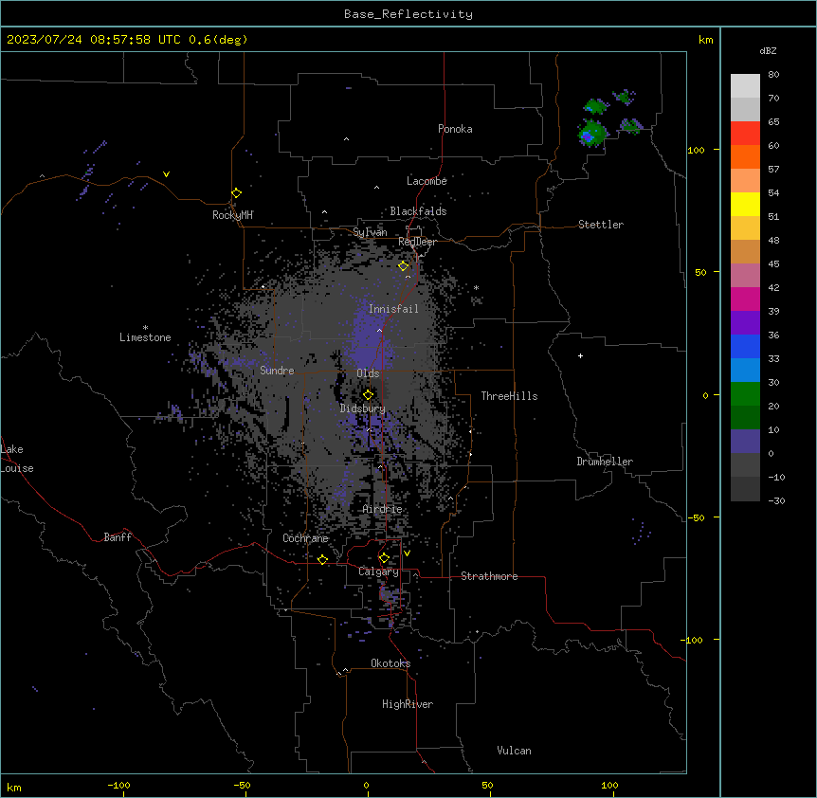Screen dimensions: 817x798
Task: Select the pink 42-45 dBZ legend swatch
Action: [745, 276]
